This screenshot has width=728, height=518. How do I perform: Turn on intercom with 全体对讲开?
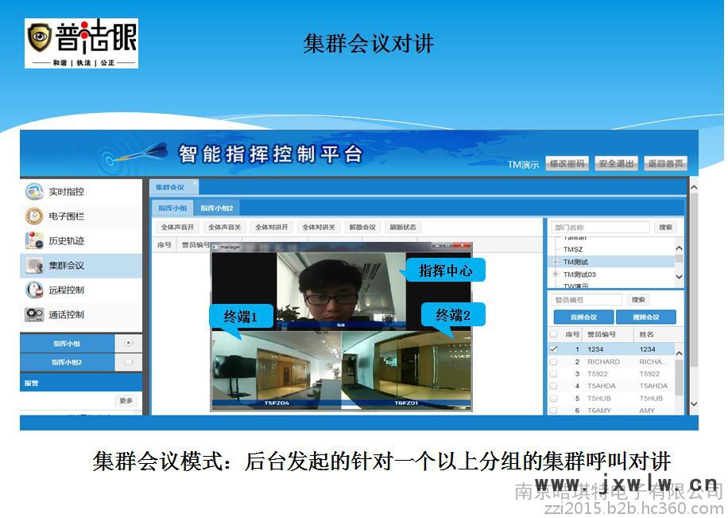click(272, 228)
